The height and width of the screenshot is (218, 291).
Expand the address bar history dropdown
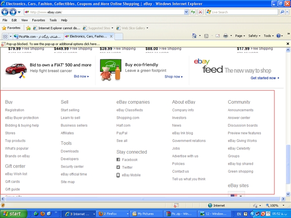click(x=186, y=12)
